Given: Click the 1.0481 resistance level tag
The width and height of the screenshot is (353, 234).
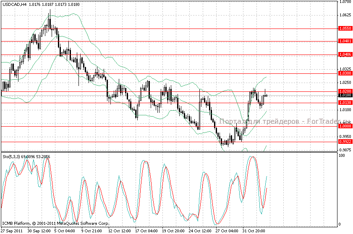Looking at the screenshot, I should [x=344, y=41].
